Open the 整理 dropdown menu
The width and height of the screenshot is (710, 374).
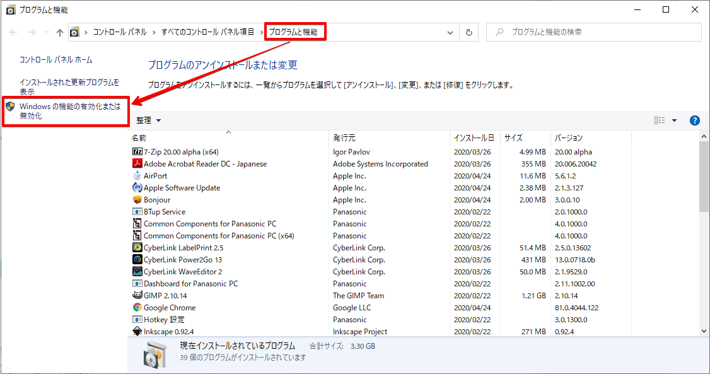click(x=149, y=120)
